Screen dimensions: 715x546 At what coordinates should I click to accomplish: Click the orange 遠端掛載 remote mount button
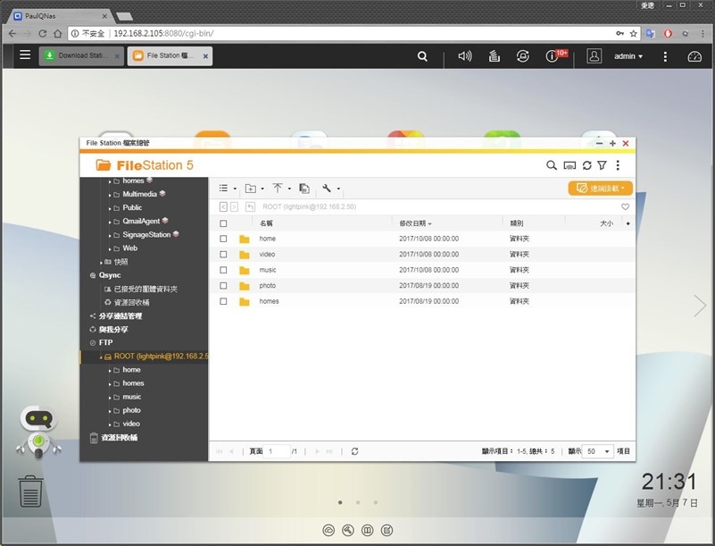click(x=600, y=188)
